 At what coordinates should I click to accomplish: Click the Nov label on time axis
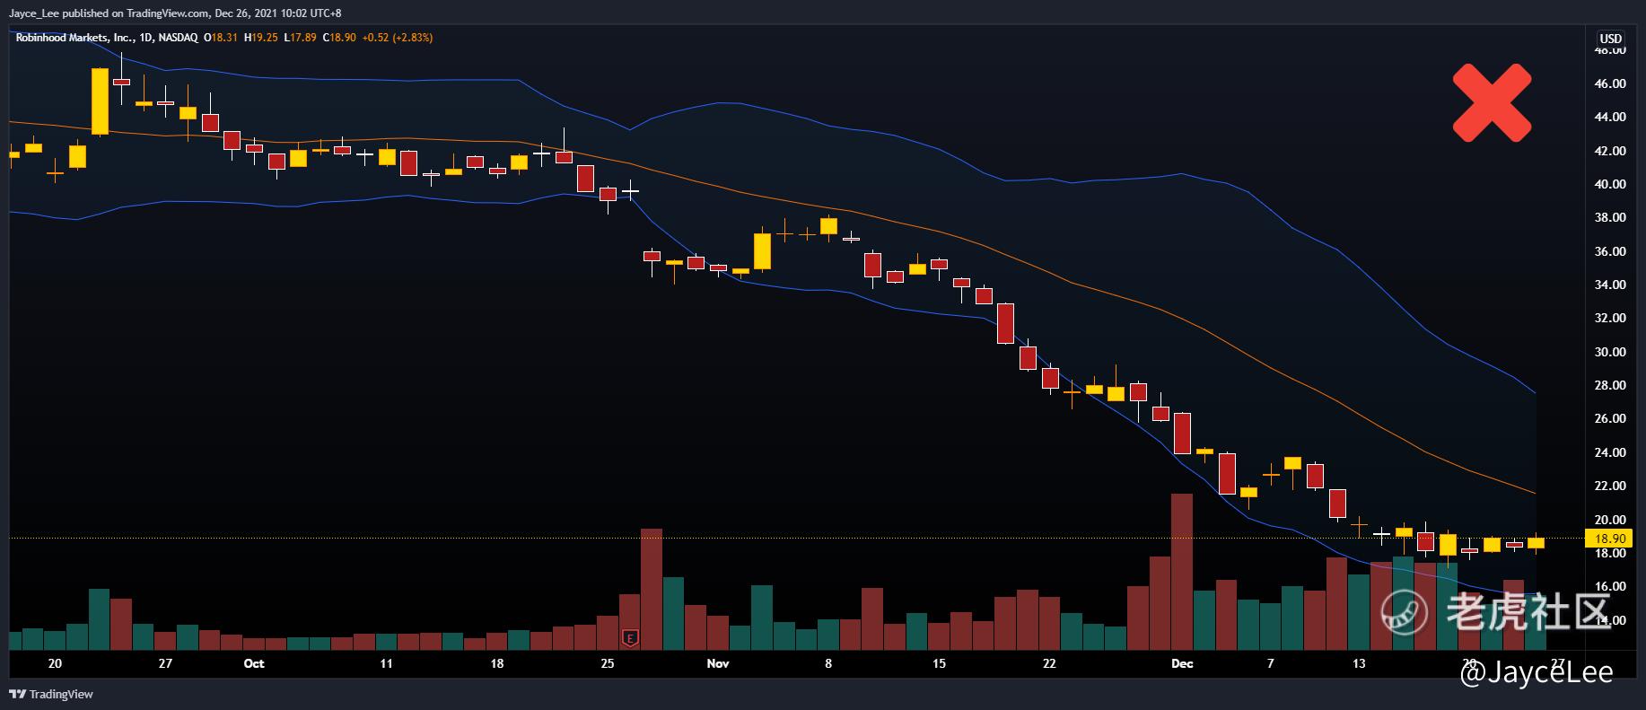(x=718, y=663)
